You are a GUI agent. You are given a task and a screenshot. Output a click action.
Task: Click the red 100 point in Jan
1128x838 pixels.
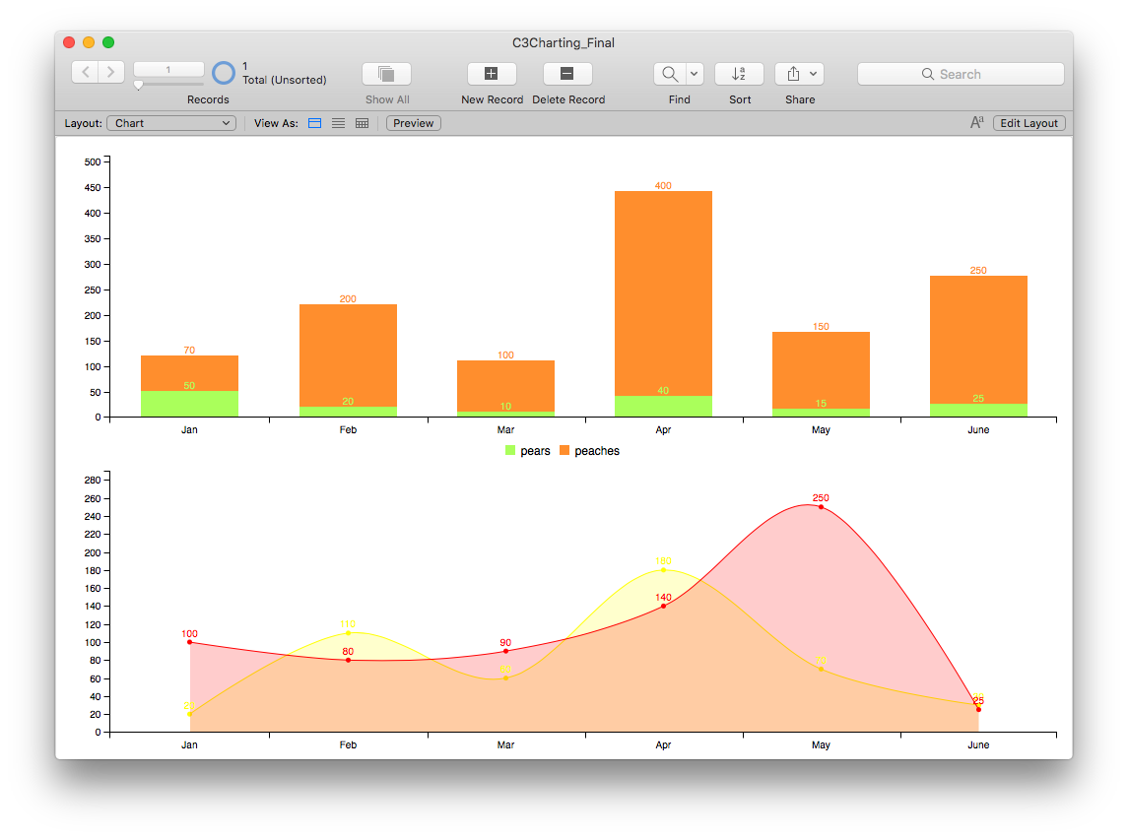click(190, 642)
